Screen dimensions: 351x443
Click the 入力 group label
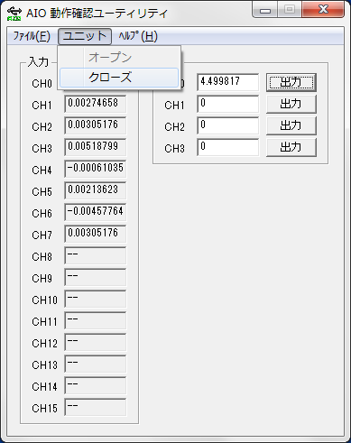38,62
